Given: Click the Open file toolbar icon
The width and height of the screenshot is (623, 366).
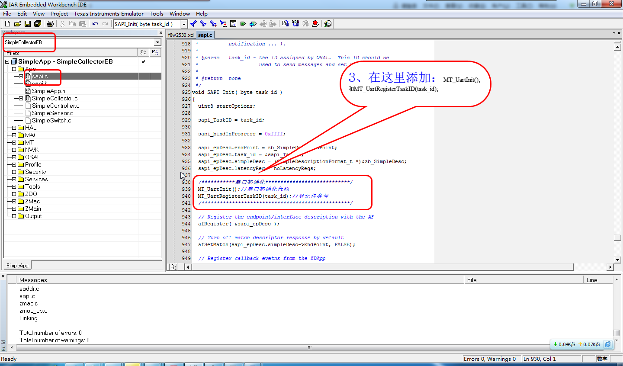Looking at the screenshot, I should tap(17, 24).
